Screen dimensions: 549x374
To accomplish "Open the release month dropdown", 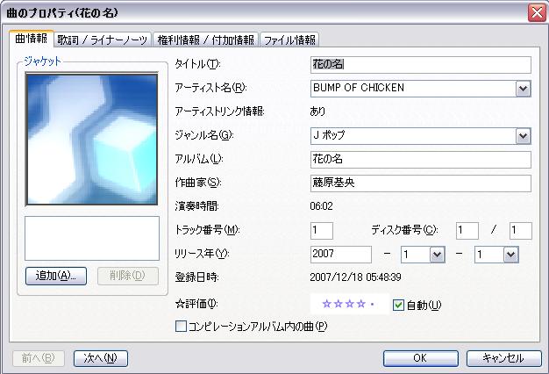I will pos(437,254).
